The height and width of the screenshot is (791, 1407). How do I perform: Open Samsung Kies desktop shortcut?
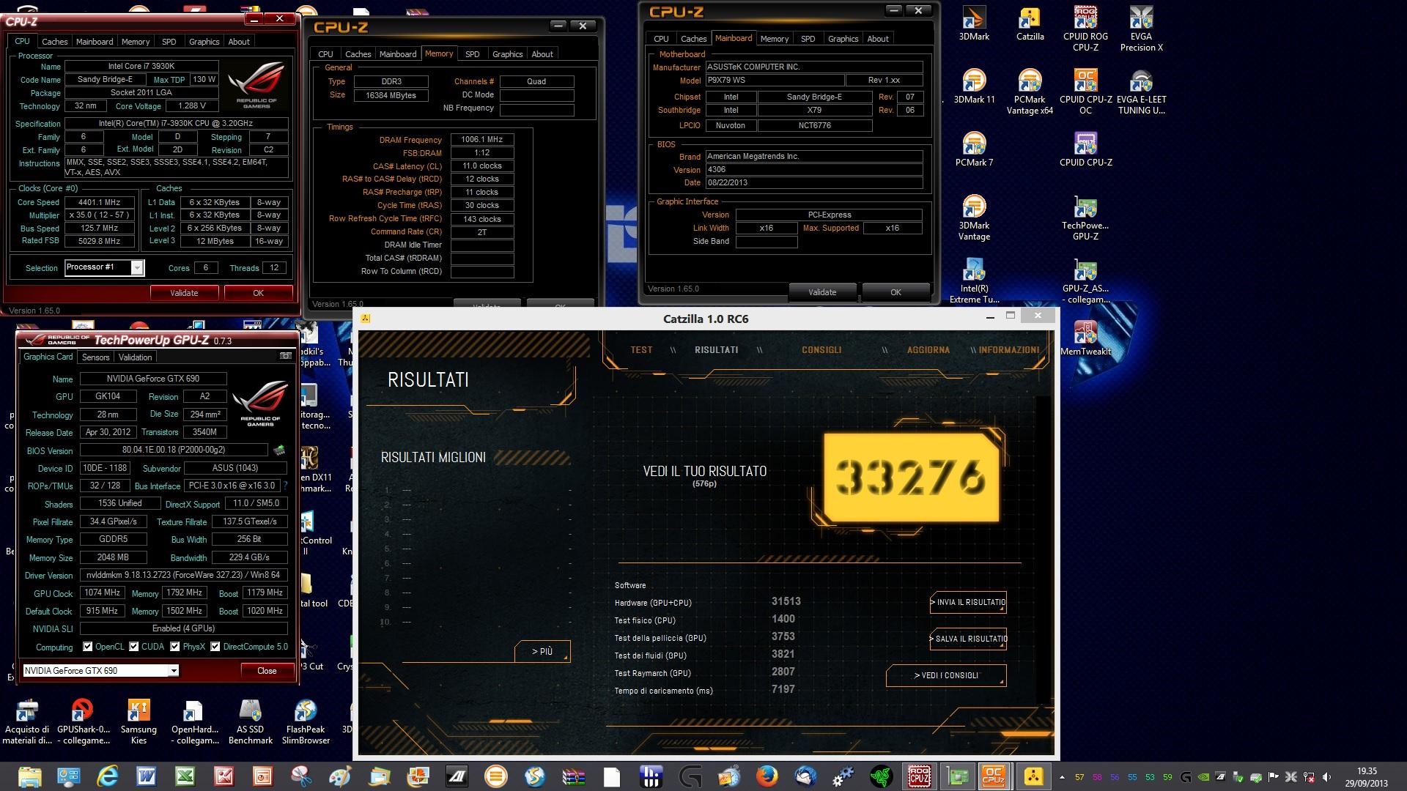point(139,722)
